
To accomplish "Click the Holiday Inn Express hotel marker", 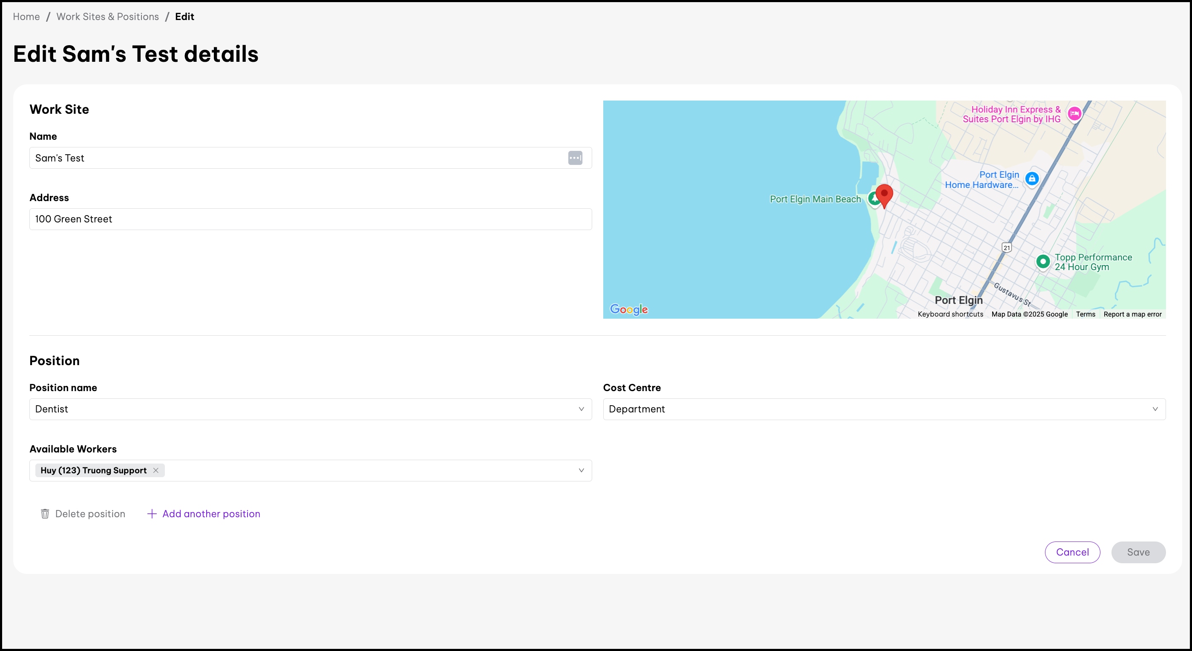I will coord(1074,113).
